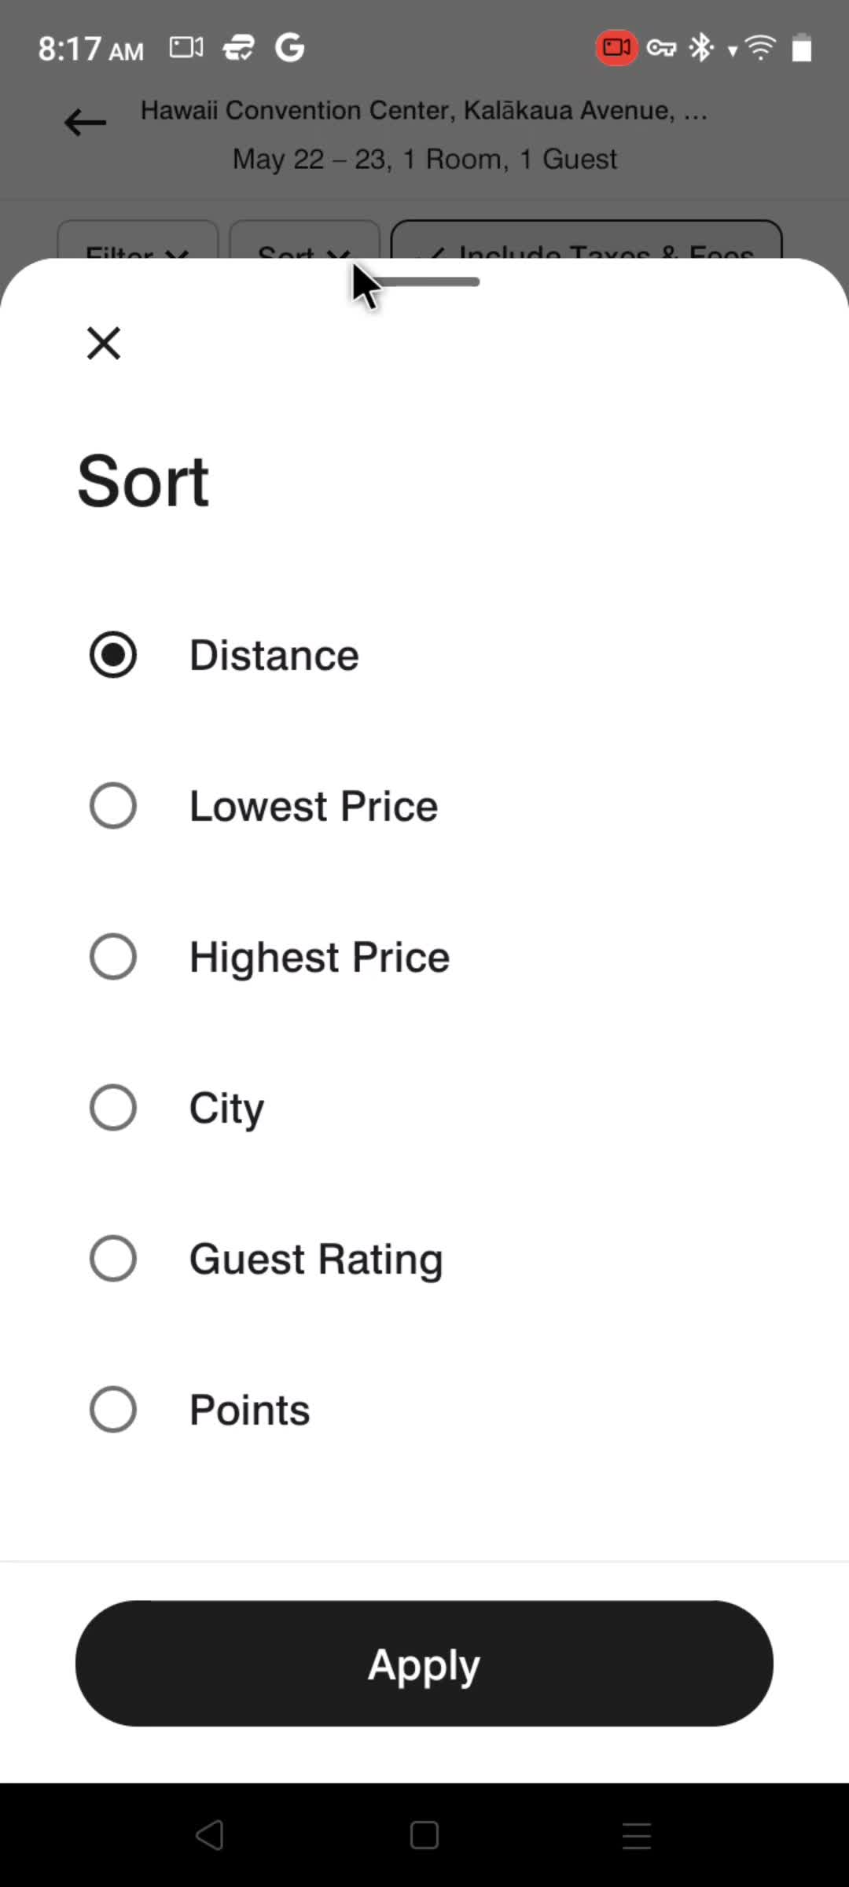Tap the back arrow beside hotel search

85,123
